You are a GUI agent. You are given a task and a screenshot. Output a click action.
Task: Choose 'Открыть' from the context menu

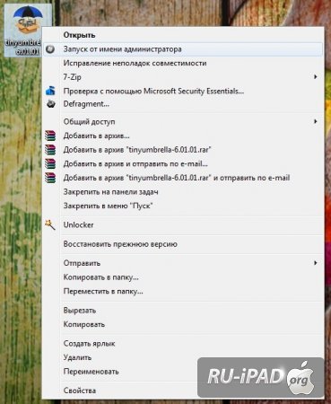(x=183, y=35)
